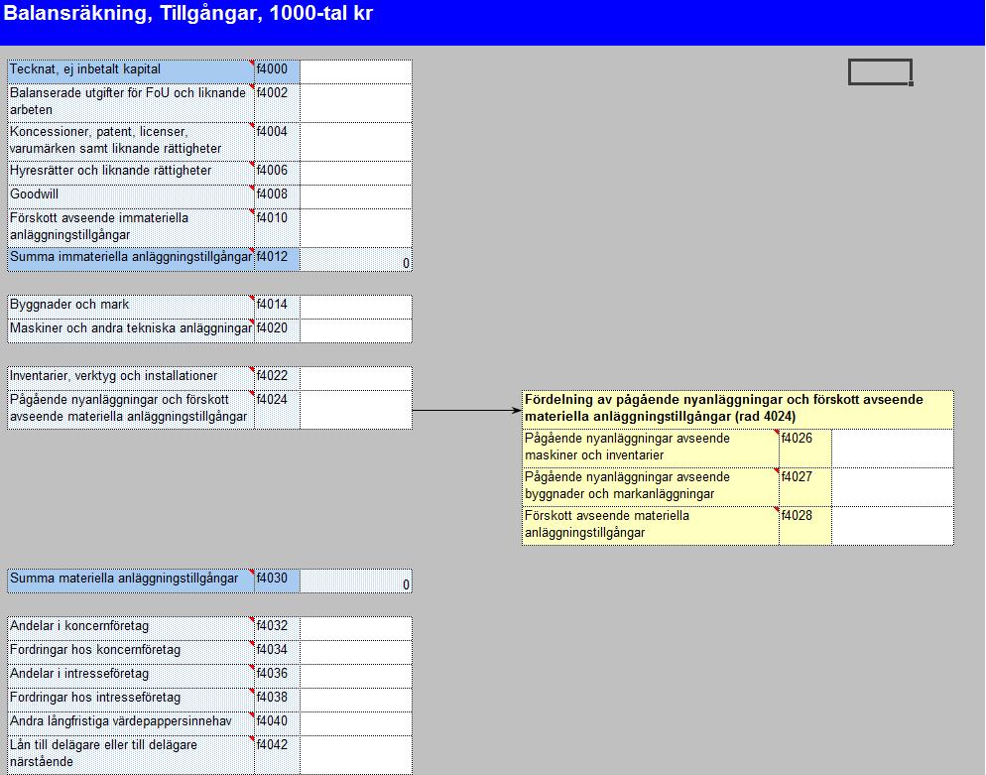The height and width of the screenshot is (775, 986).
Task: Click the f4027 code cell
Action: 805,487
